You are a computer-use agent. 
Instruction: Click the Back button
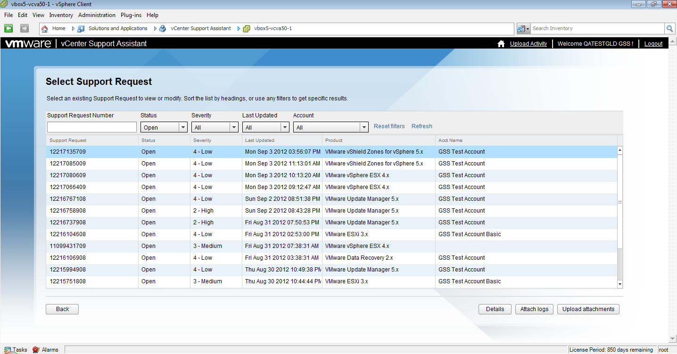click(62, 309)
